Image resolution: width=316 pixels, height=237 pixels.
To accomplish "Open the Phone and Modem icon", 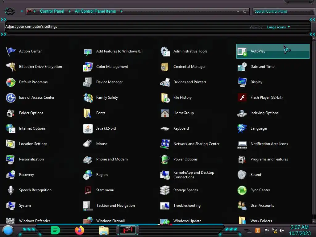I will pyautogui.click(x=88, y=160).
